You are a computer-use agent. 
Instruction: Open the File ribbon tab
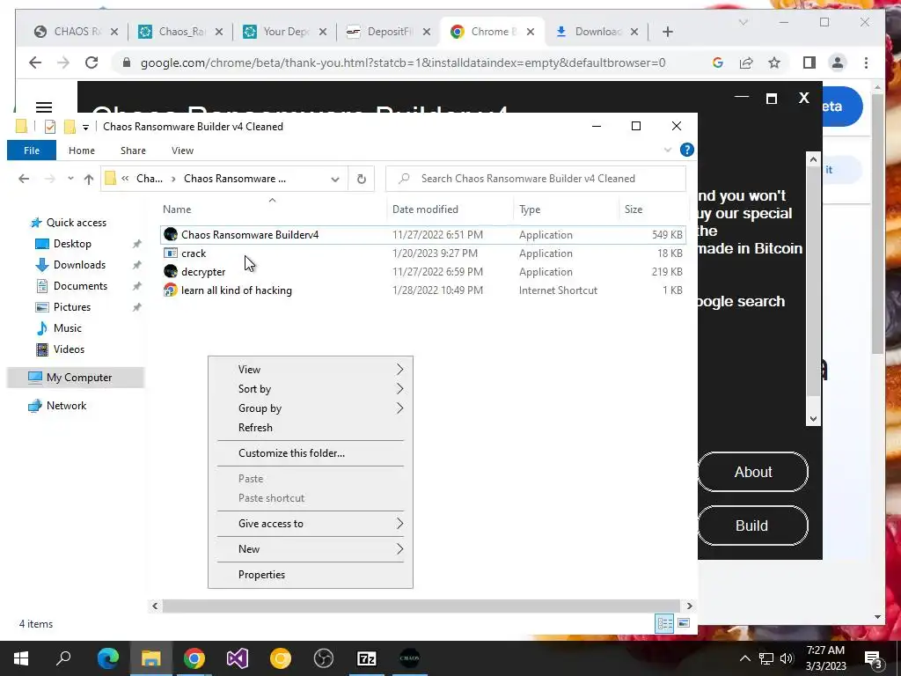point(32,151)
